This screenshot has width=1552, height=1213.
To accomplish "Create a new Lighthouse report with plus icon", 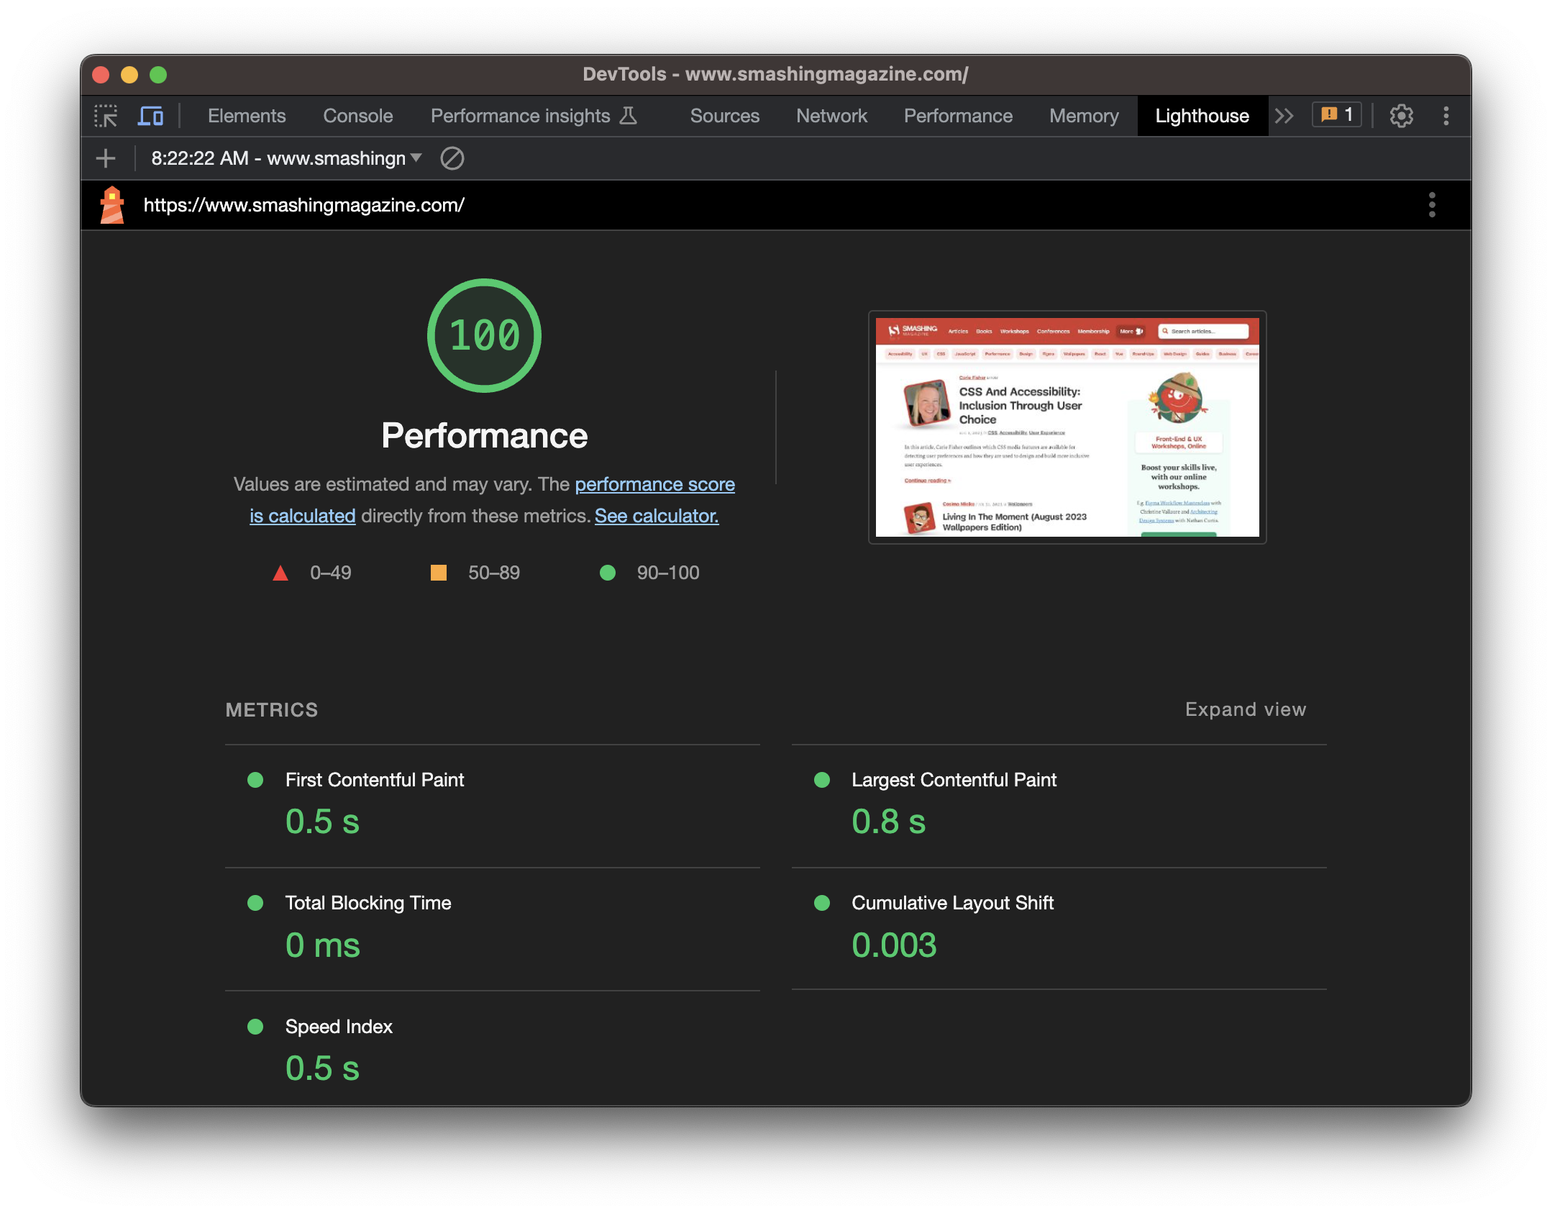I will pos(106,158).
